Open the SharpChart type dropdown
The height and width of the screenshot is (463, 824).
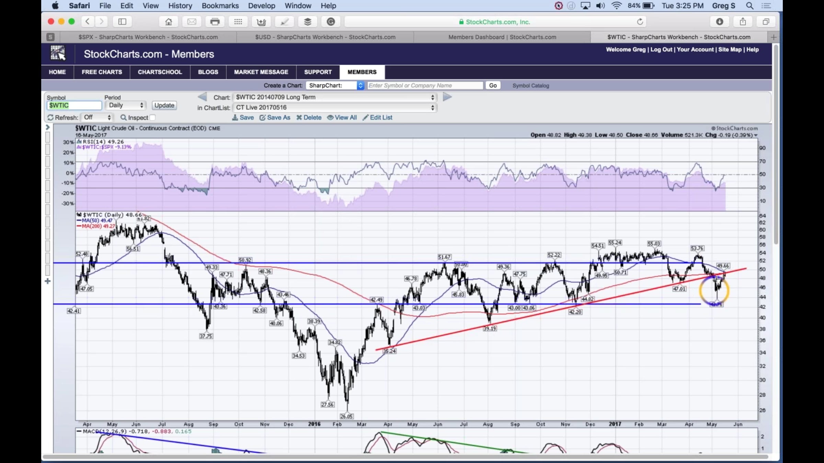[x=335, y=85]
